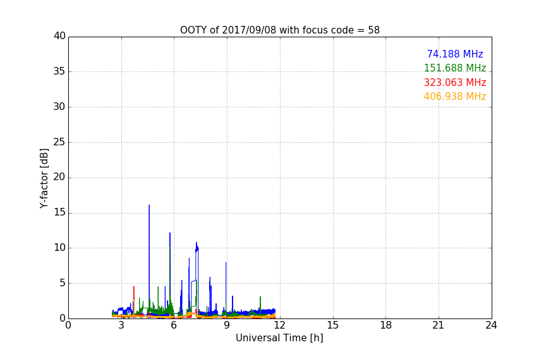The height and width of the screenshot is (364, 546).
Task: Click the x-axis tick label 18
Action: pos(386,325)
